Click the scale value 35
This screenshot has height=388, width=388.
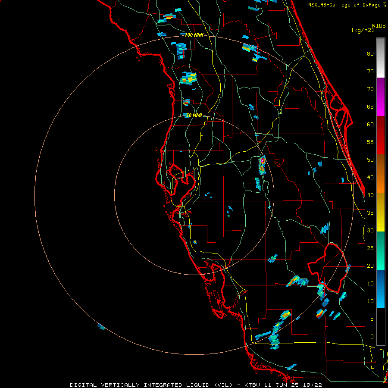click(370, 213)
